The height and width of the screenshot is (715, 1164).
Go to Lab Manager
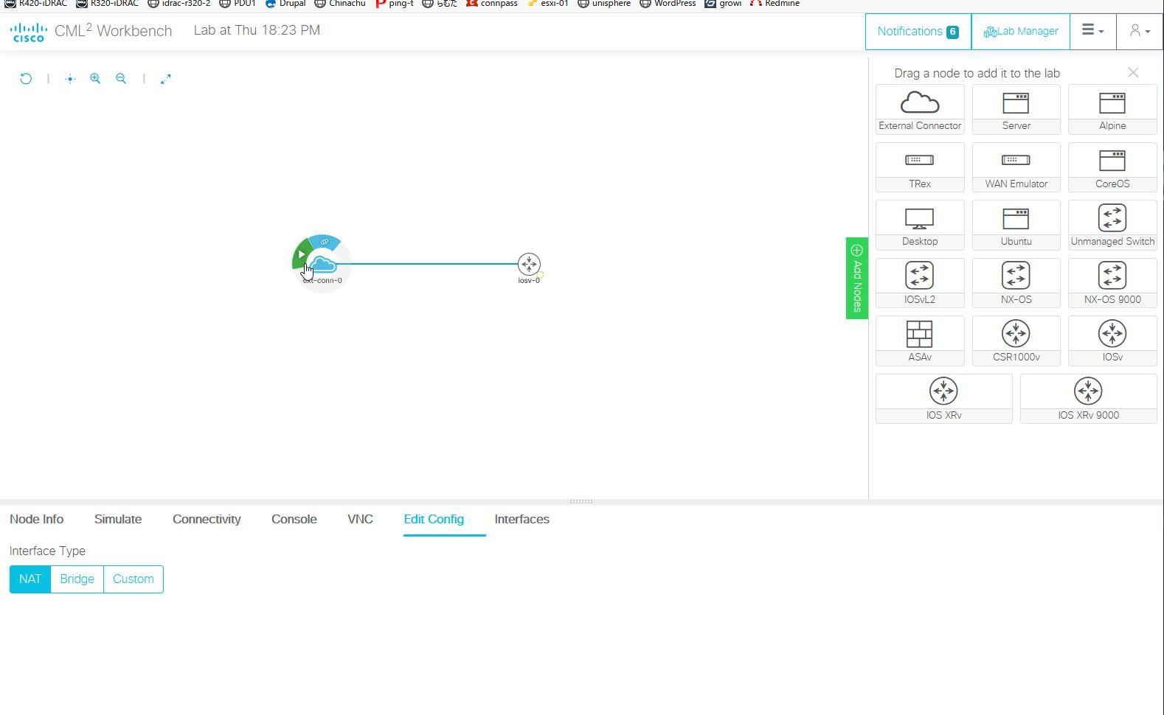(1021, 31)
